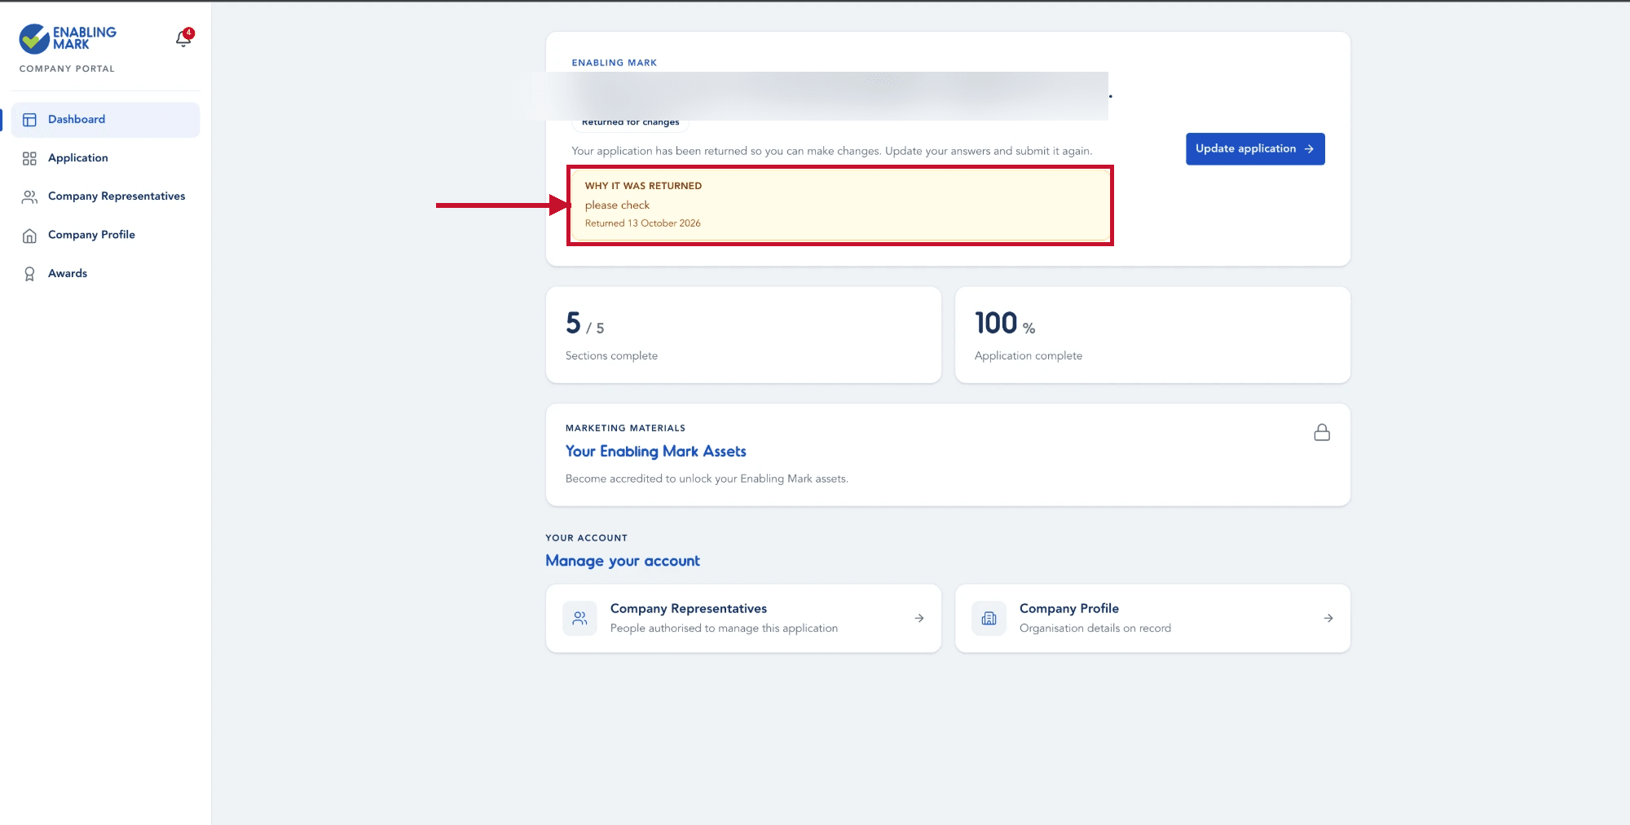1630x825 pixels.
Task: Click 'Your application has been returned' message
Action: [x=831, y=151]
